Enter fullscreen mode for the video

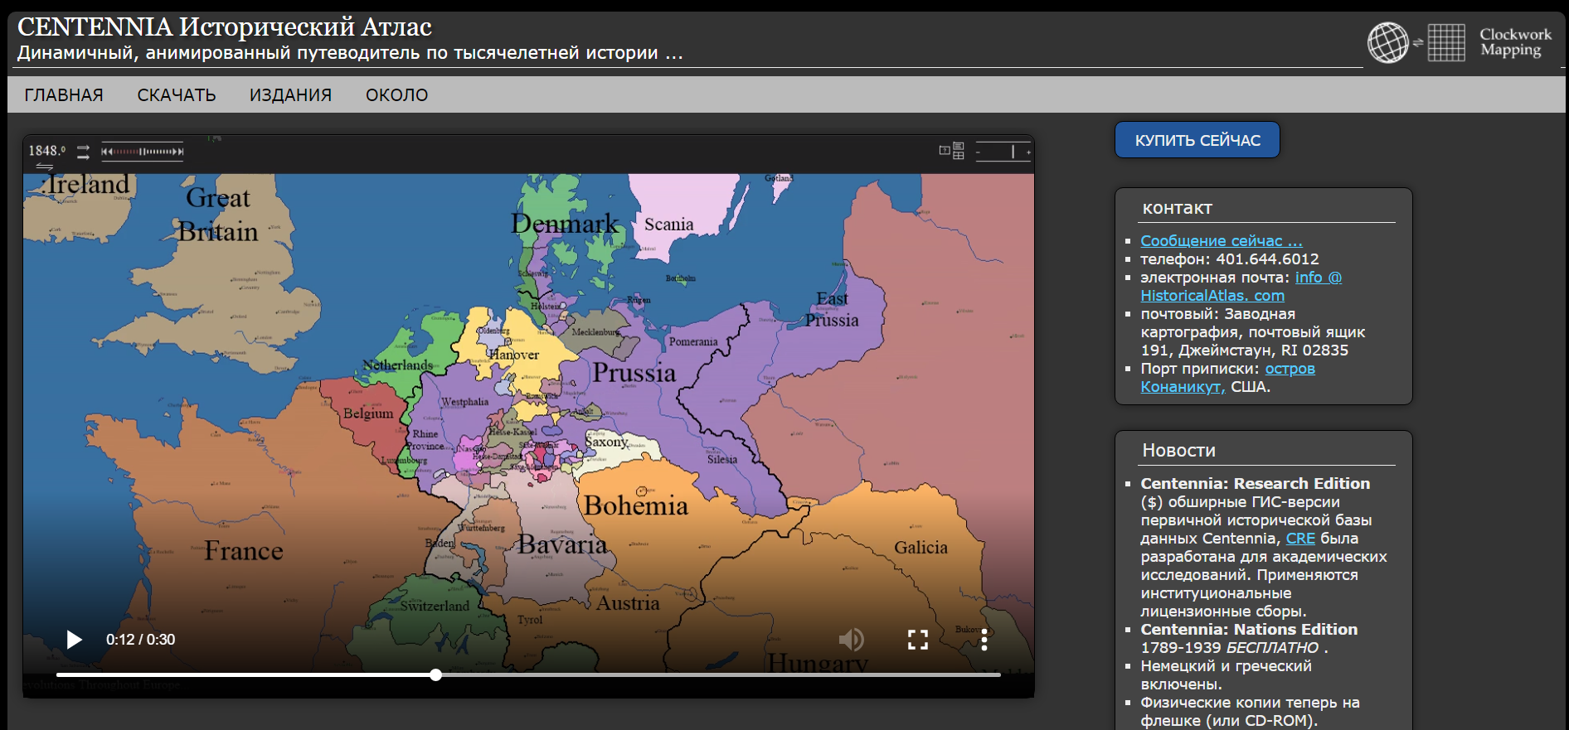click(917, 640)
